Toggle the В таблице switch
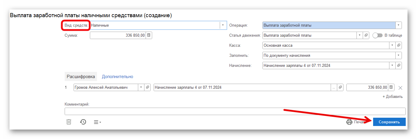Screen dimensions: 417x139 [x=378, y=35]
